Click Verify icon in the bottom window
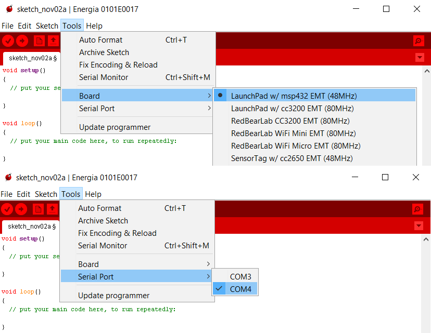This screenshot has height=333, width=431. [x=7, y=209]
